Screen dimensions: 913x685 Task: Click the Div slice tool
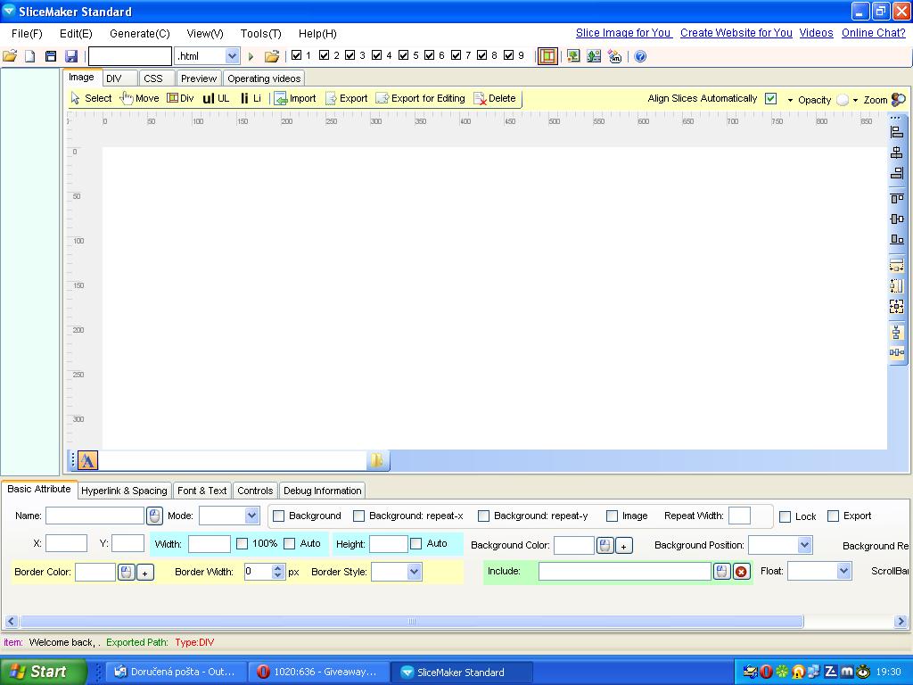click(180, 98)
